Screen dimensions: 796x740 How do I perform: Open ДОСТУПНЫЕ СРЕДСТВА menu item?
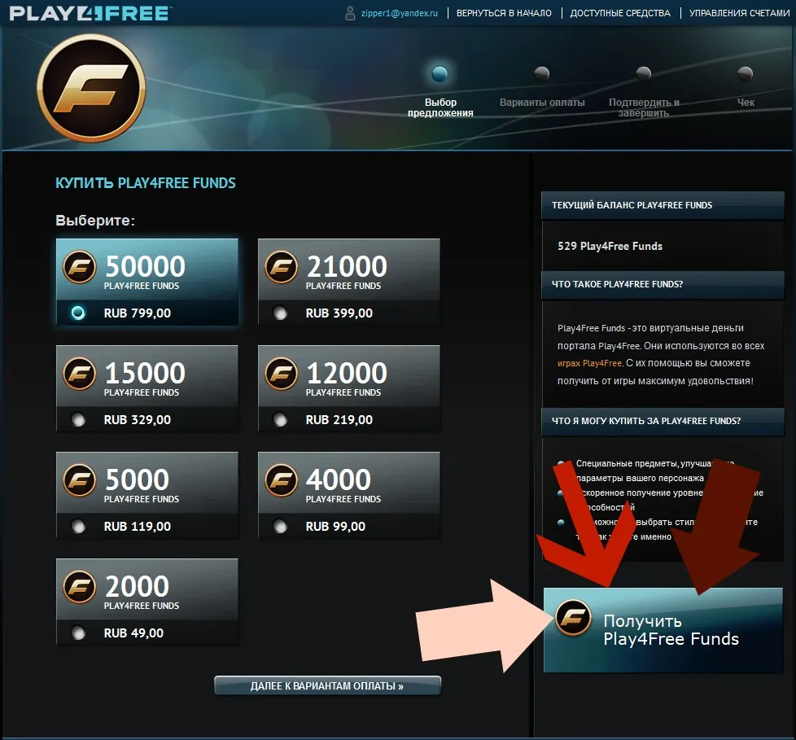coord(620,13)
